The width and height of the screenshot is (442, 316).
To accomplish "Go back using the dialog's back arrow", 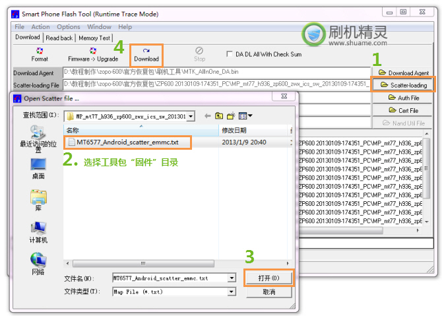I will (x=208, y=116).
